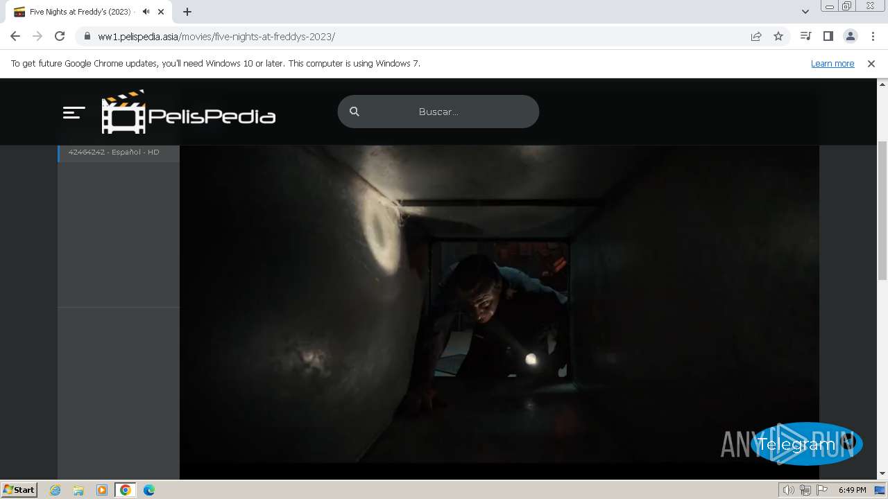
Task: Click the address bar URL
Action: pos(216,37)
